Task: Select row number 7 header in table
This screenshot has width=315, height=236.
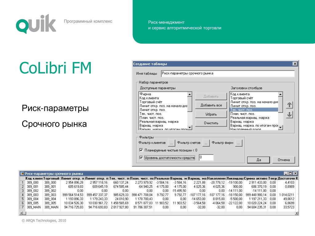Action: click(22, 207)
